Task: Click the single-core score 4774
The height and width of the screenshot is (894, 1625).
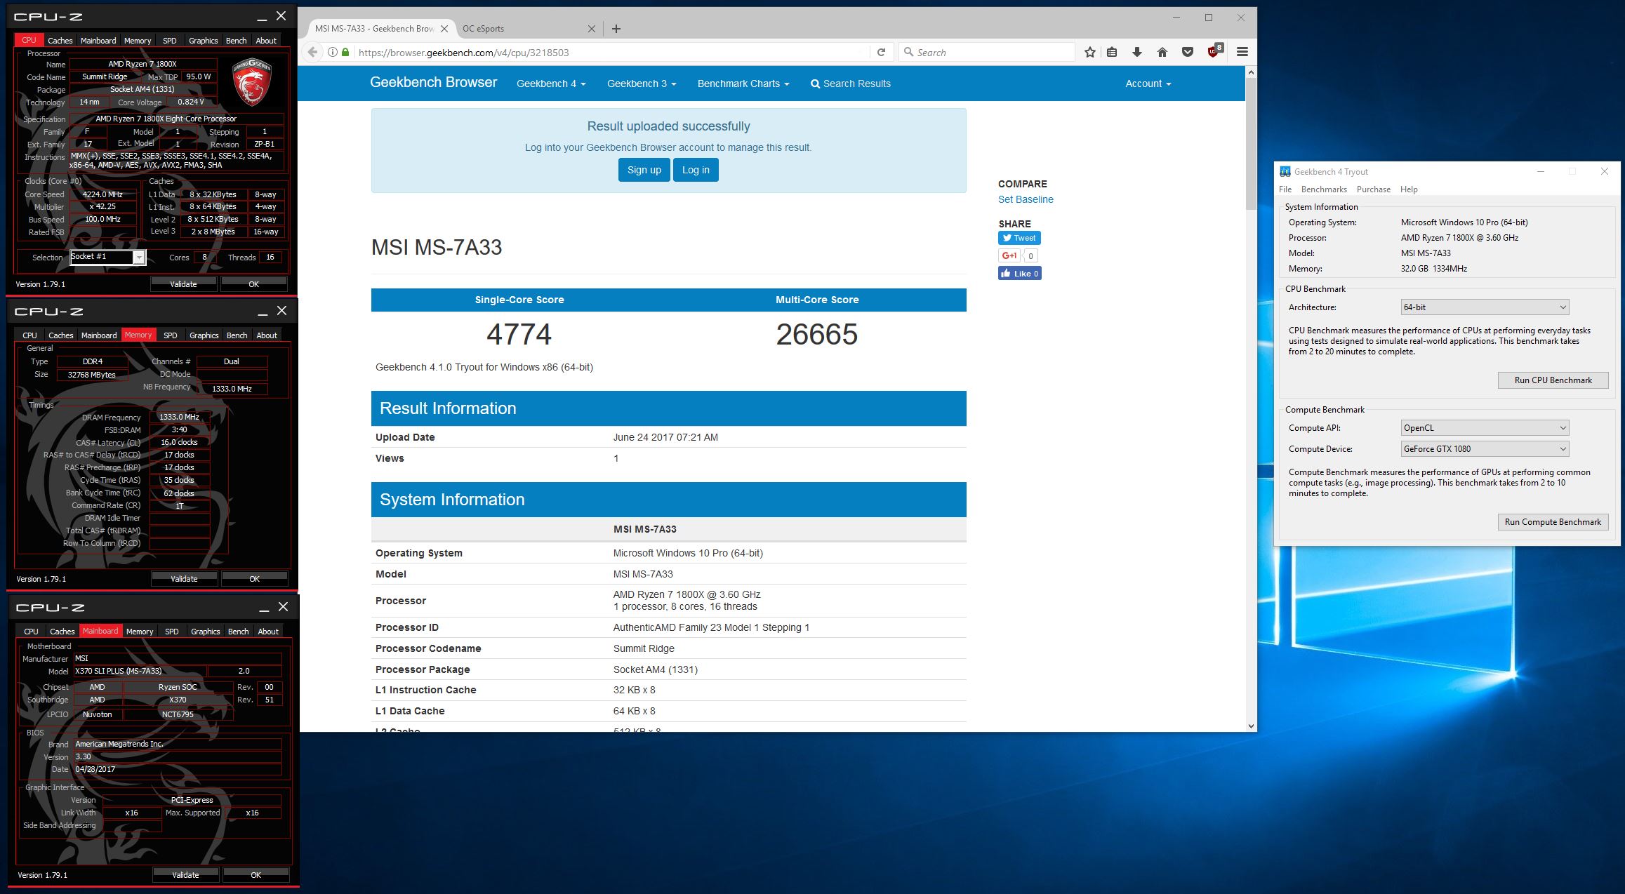Action: coord(519,334)
